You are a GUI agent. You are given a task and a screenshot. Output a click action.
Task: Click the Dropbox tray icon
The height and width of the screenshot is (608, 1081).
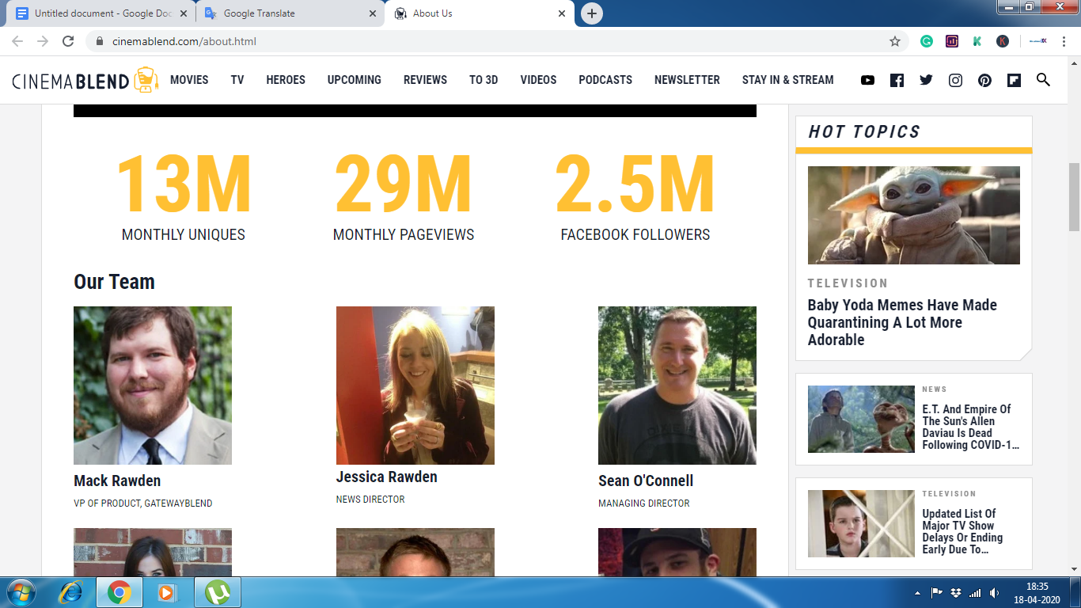click(956, 592)
